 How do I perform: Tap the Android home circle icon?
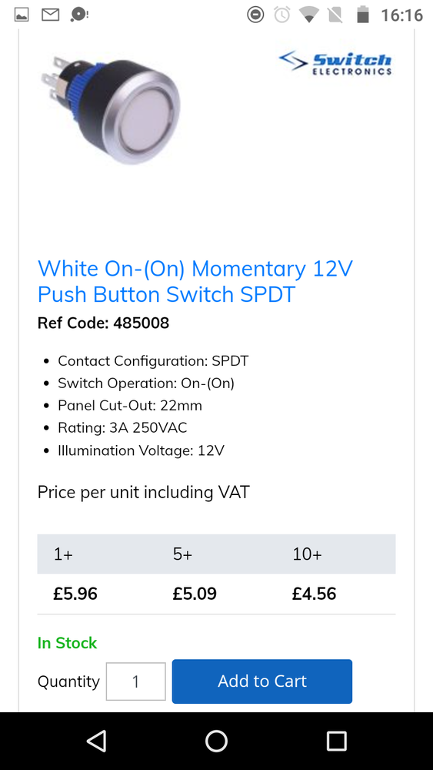tap(216, 741)
